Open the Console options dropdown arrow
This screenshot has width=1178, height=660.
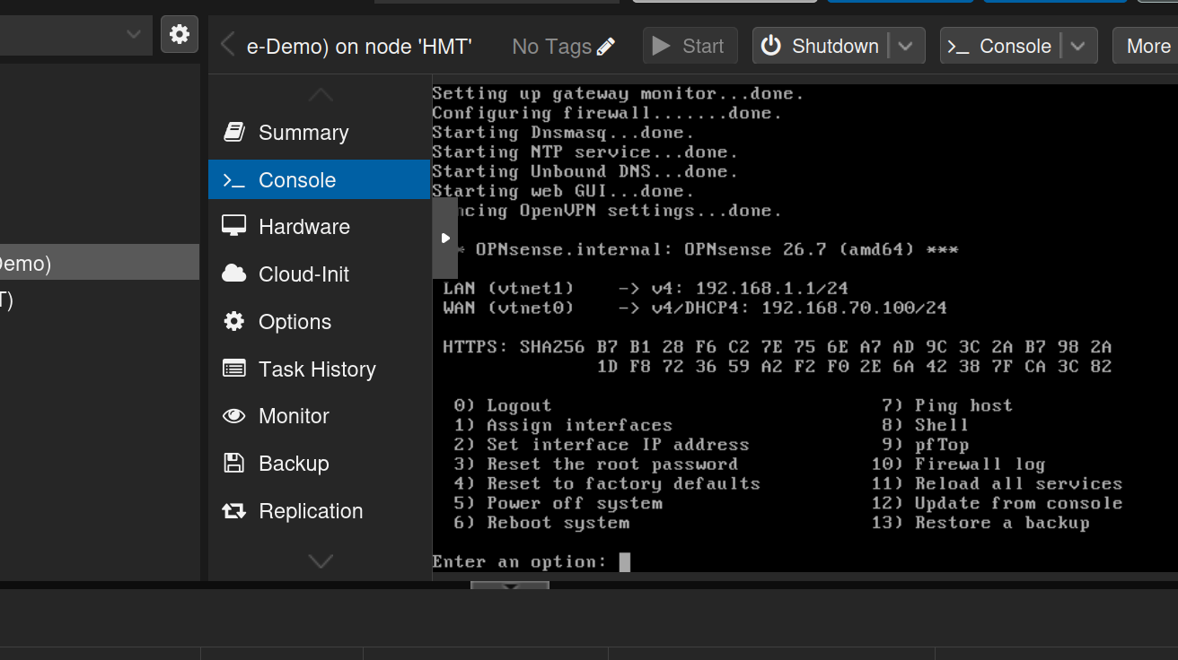coord(1079,46)
